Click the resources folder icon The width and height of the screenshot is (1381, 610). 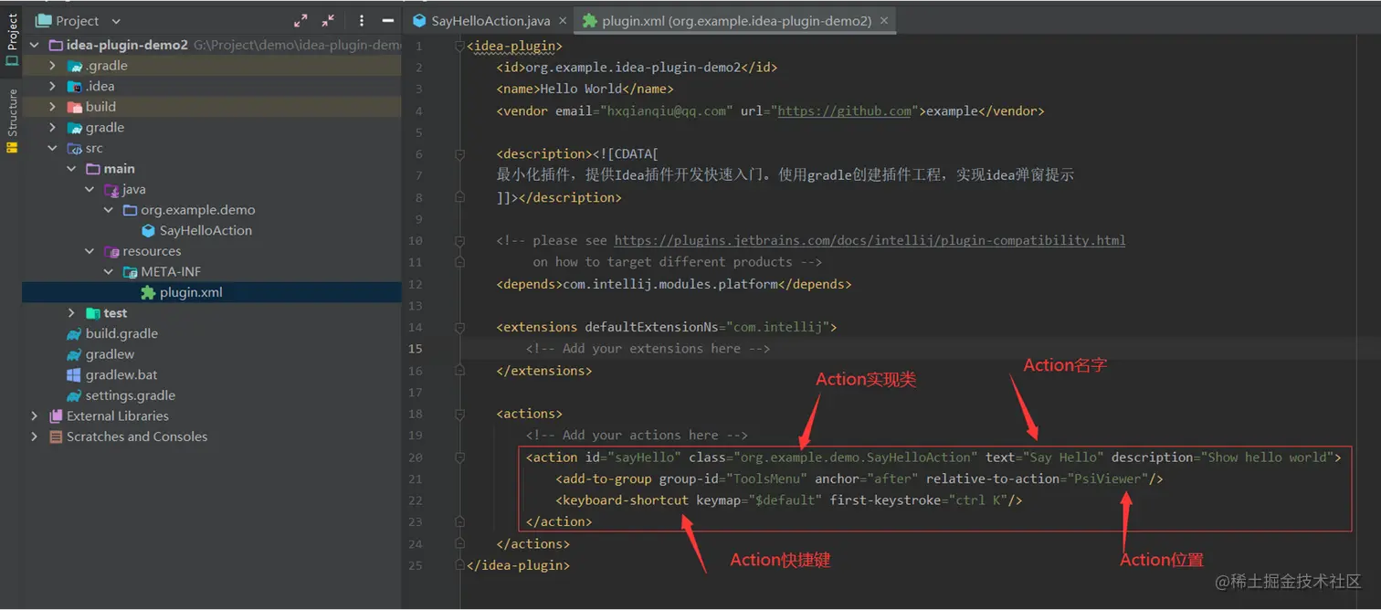111,251
